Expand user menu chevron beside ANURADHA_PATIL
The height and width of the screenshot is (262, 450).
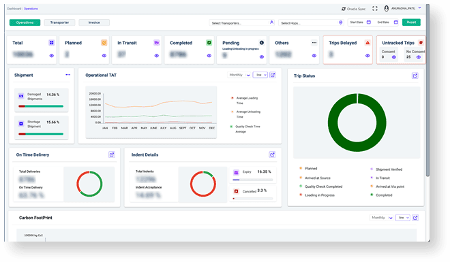419,8
